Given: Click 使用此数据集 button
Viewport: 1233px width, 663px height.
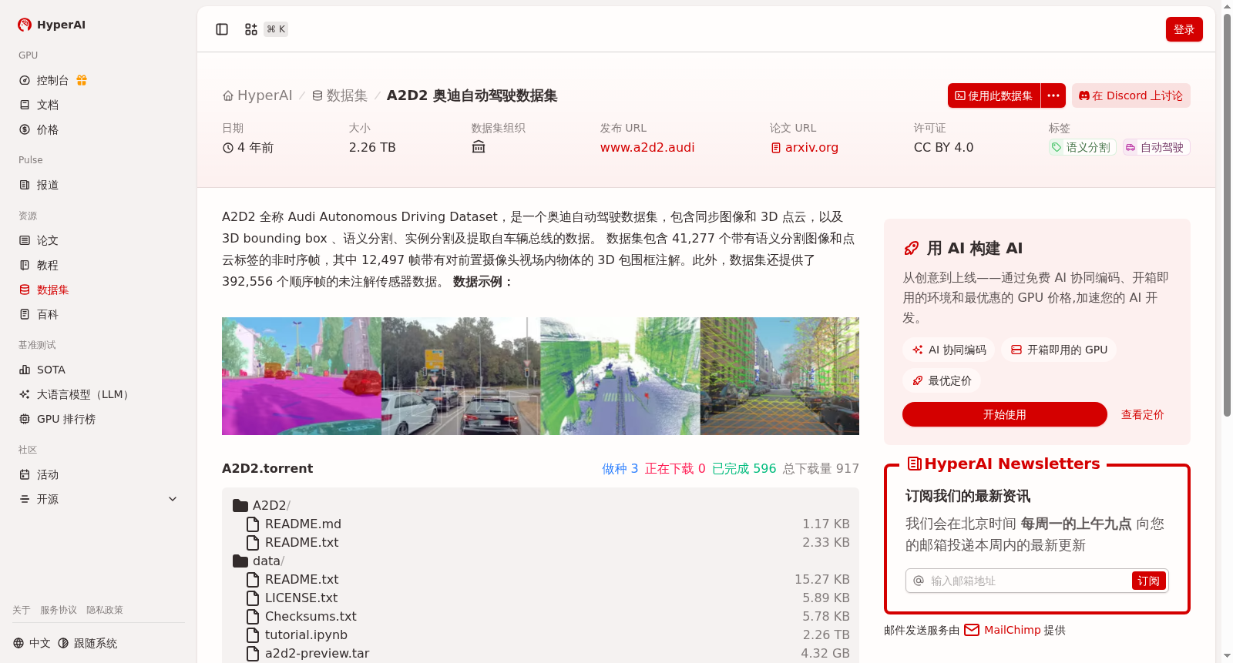Looking at the screenshot, I should click(x=994, y=95).
